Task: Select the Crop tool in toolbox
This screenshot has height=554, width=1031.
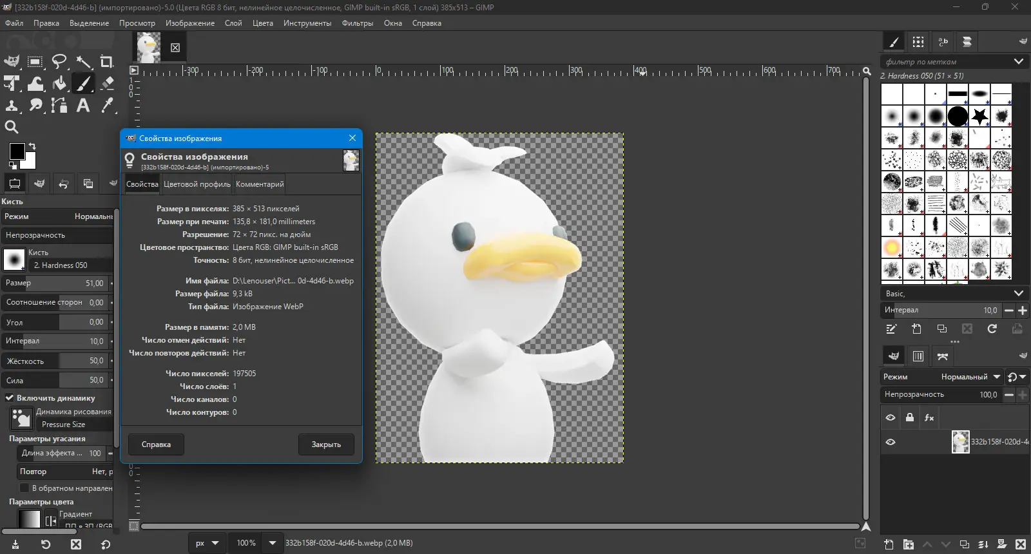Action: [x=106, y=62]
